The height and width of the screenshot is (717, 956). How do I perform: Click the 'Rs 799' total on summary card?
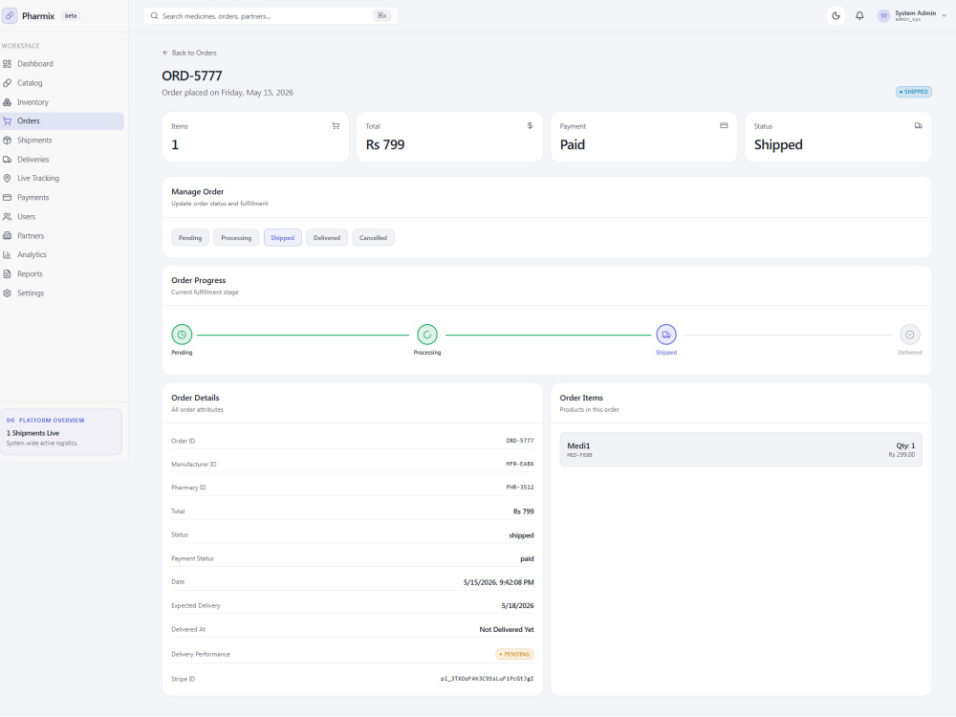(x=385, y=145)
